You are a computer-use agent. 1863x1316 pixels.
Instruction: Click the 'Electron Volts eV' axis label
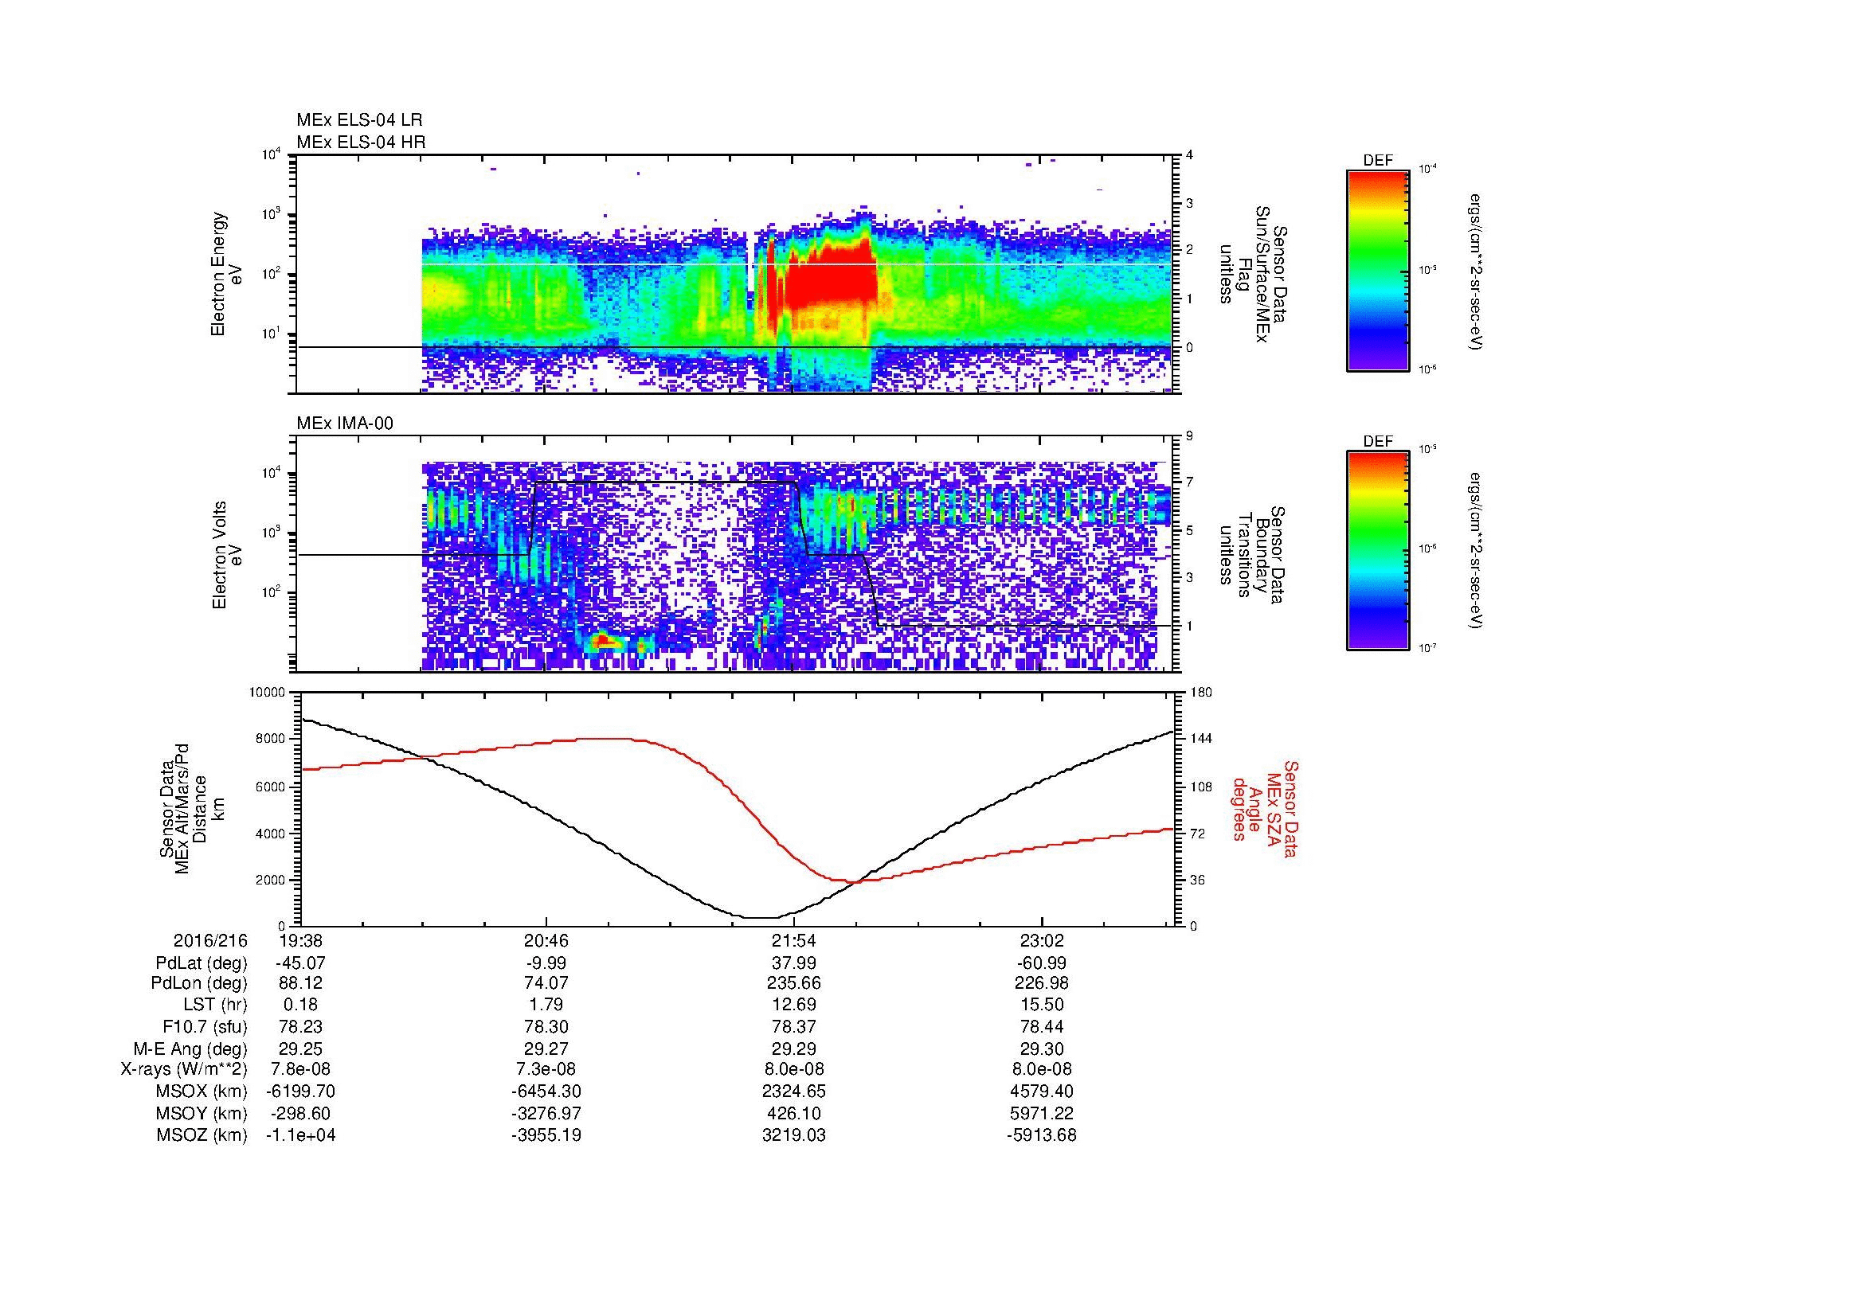pyautogui.click(x=227, y=556)
